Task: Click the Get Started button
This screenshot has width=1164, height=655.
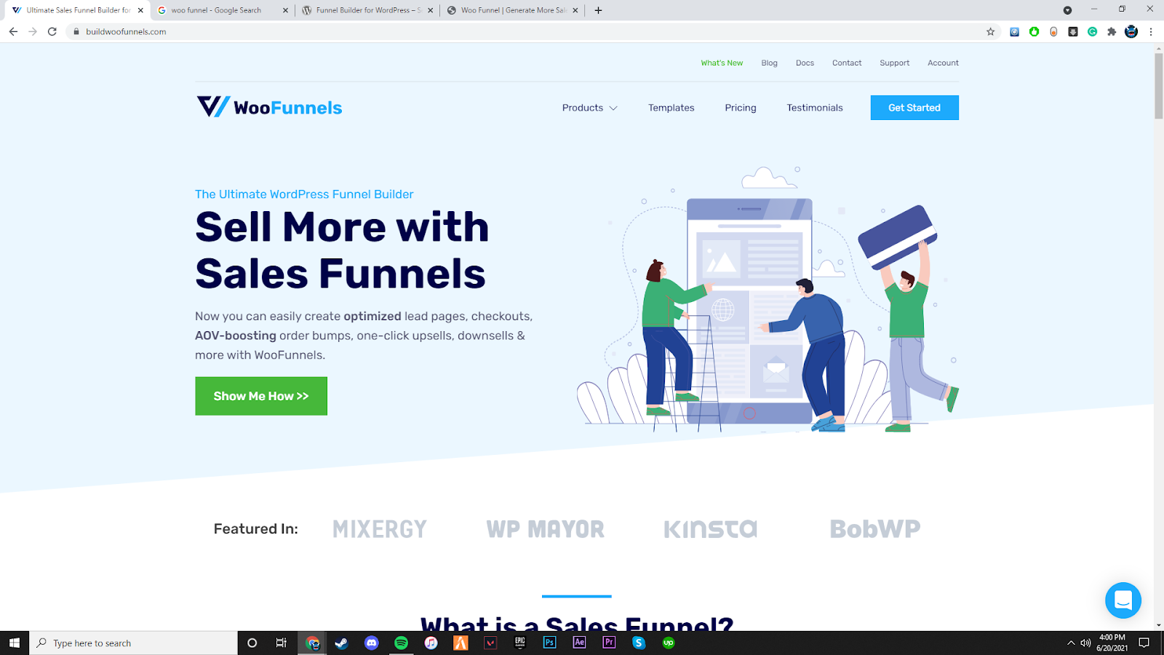Action: click(914, 108)
